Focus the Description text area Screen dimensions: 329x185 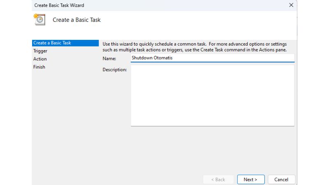pos(212,95)
